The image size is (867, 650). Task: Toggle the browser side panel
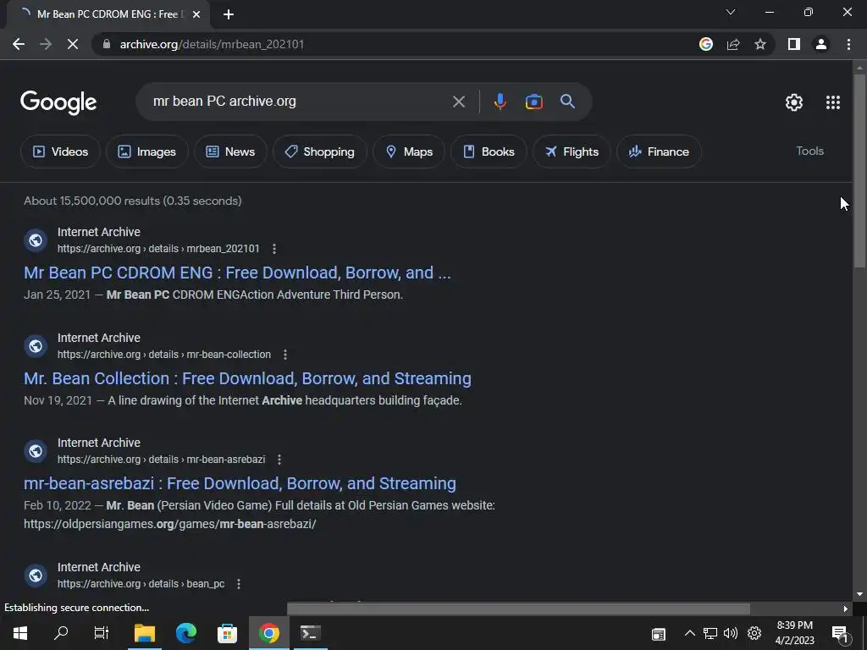pyautogui.click(x=794, y=44)
